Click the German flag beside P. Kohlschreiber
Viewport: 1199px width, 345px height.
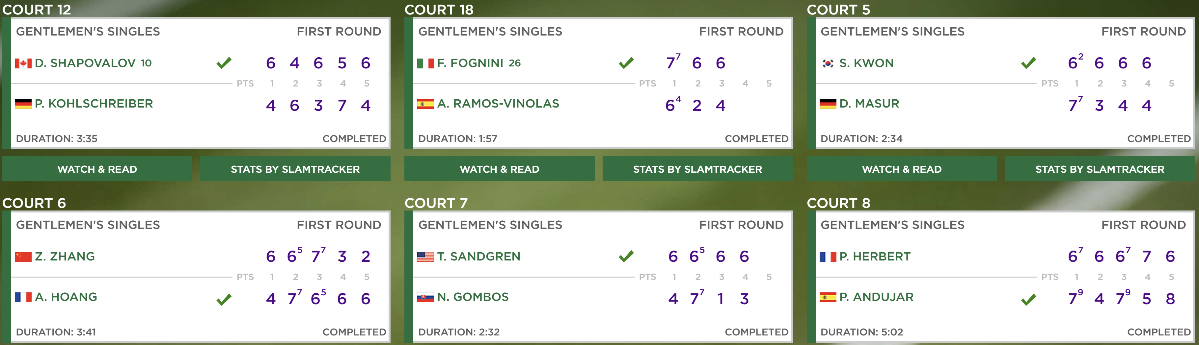pos(23,104)
